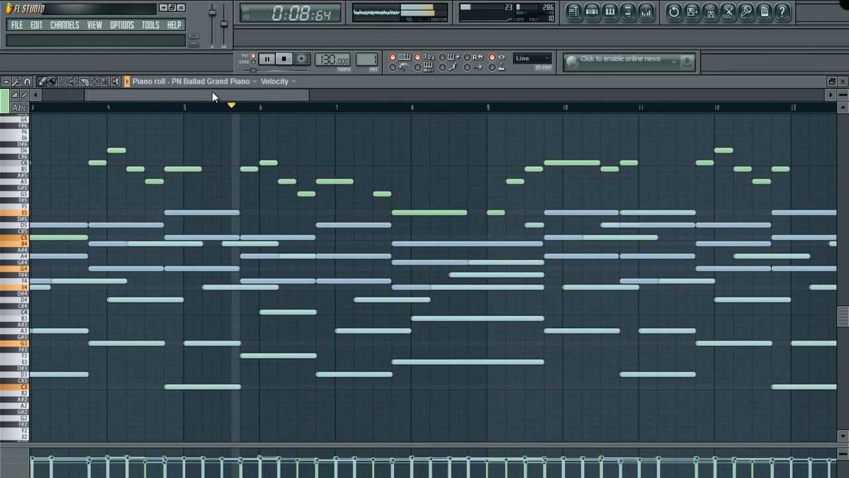Toggle Pattern mode LED
This screenshot has width=849, height=478.
tap(253, 56)
